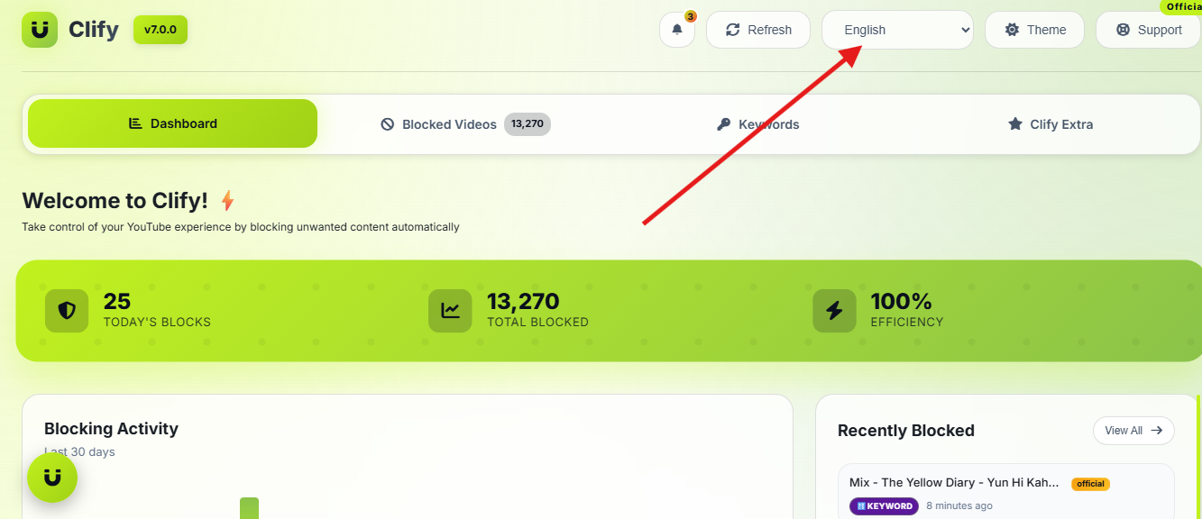Click the KEYWORD tag on blocked entry
Image resolution: width=1202 pixels, height=519 pixels.
884,505
